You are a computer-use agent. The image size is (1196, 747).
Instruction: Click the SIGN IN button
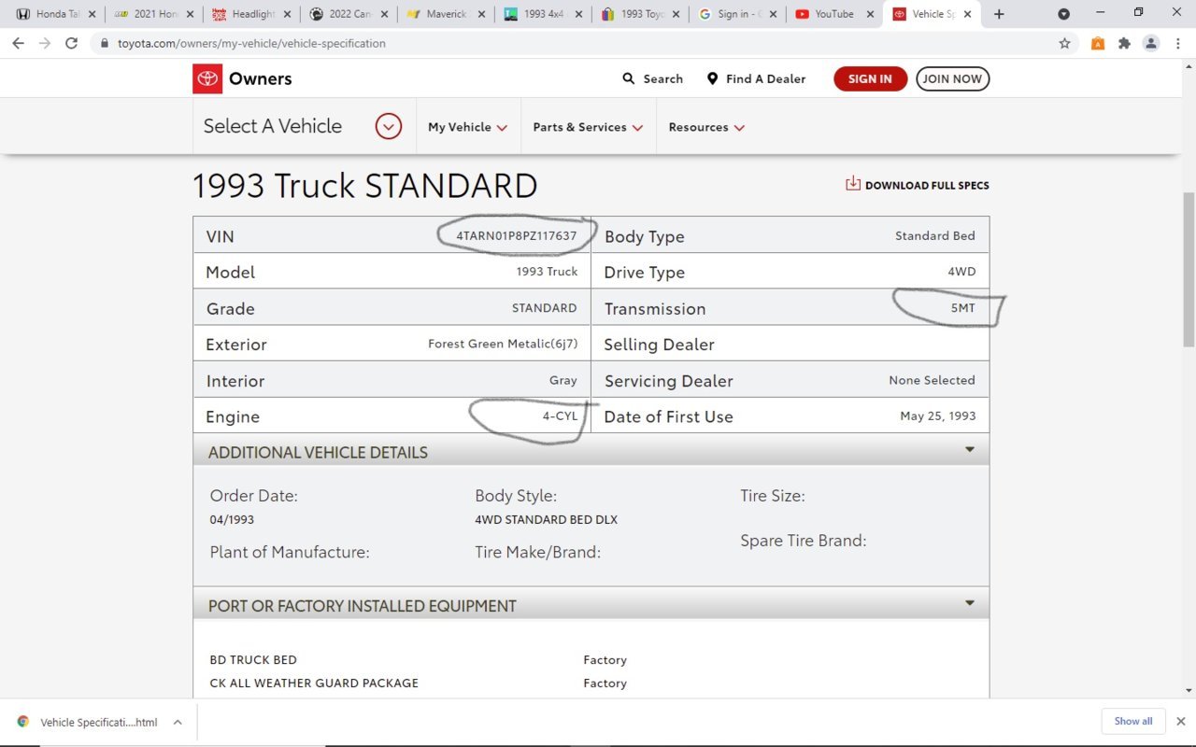point(870,79)
